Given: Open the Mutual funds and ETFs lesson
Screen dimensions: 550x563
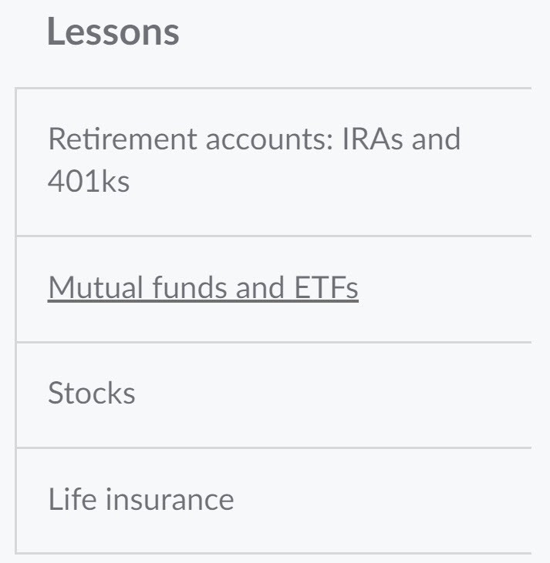Looking at the screenshot, I should tap(203, 288).
